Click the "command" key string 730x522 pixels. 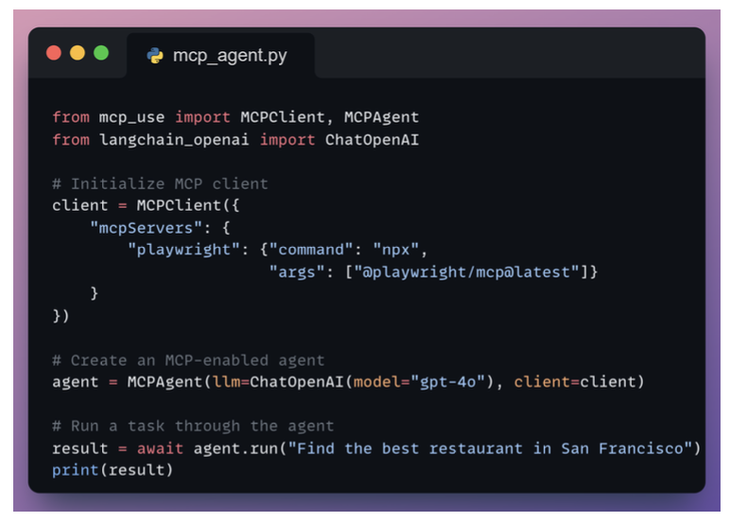click(x=302, y=250)
